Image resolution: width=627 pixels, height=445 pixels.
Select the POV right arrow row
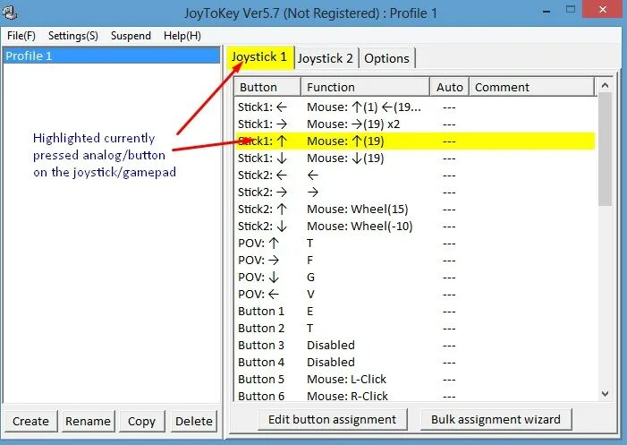pyautogui.click(x=416, y=261)
